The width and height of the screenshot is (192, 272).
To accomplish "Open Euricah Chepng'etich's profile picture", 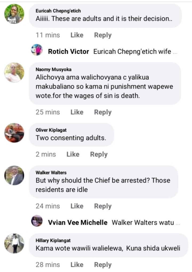I will click(14, 14).
